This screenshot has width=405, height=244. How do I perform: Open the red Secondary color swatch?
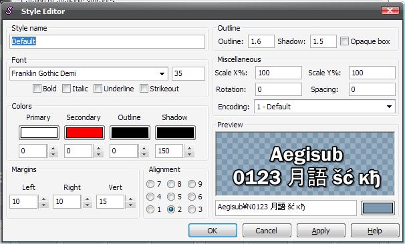pos(84,133)
